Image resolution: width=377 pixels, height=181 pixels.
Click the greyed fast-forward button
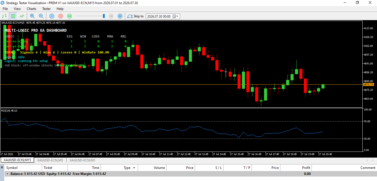click(111, 16)
